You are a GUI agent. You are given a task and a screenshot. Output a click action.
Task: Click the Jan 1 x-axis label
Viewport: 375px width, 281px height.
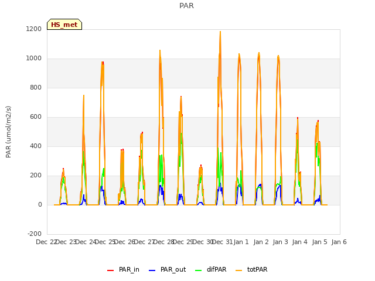tap(241, 242)
